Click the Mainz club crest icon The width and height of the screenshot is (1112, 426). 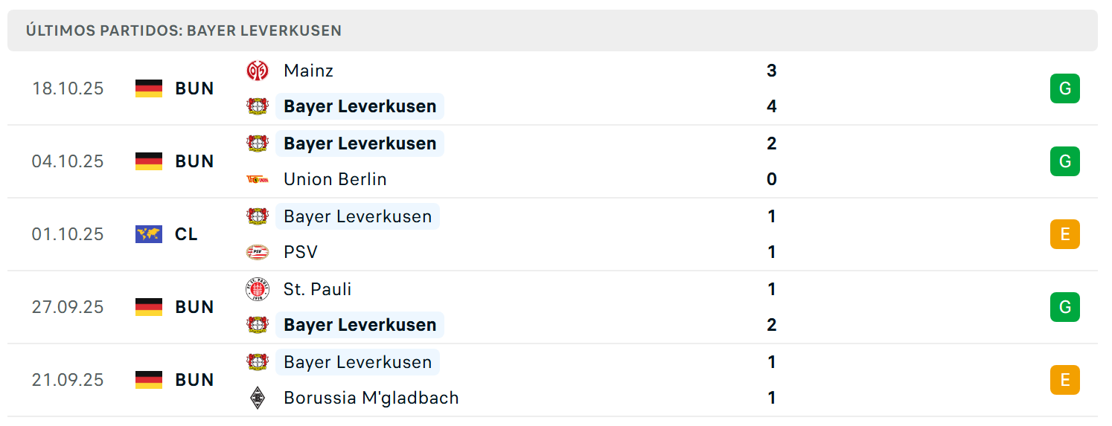point(258,71)
